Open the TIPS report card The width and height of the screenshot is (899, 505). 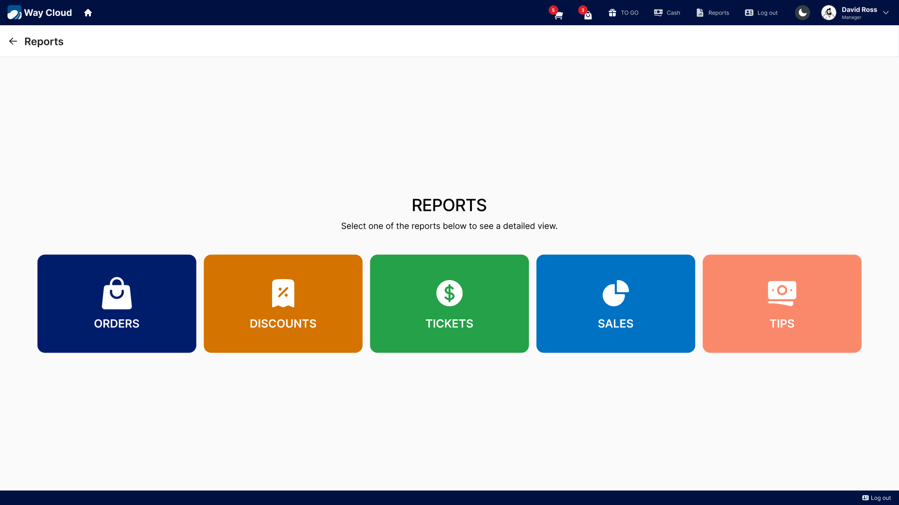tap(782, 303)
